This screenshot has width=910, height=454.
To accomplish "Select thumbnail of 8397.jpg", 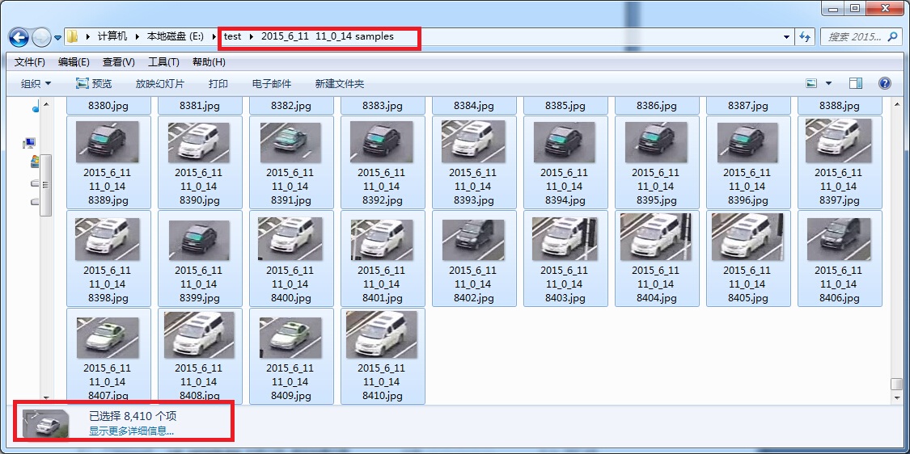I will 839,141.
